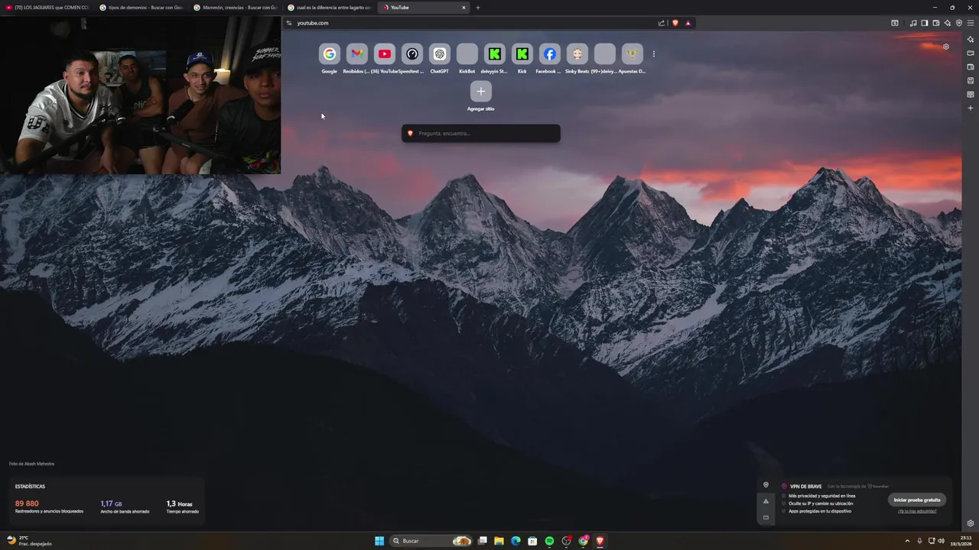Open the playlist music note icon
The height and width of the screenshot is (550, 979).
pos(913,23)
